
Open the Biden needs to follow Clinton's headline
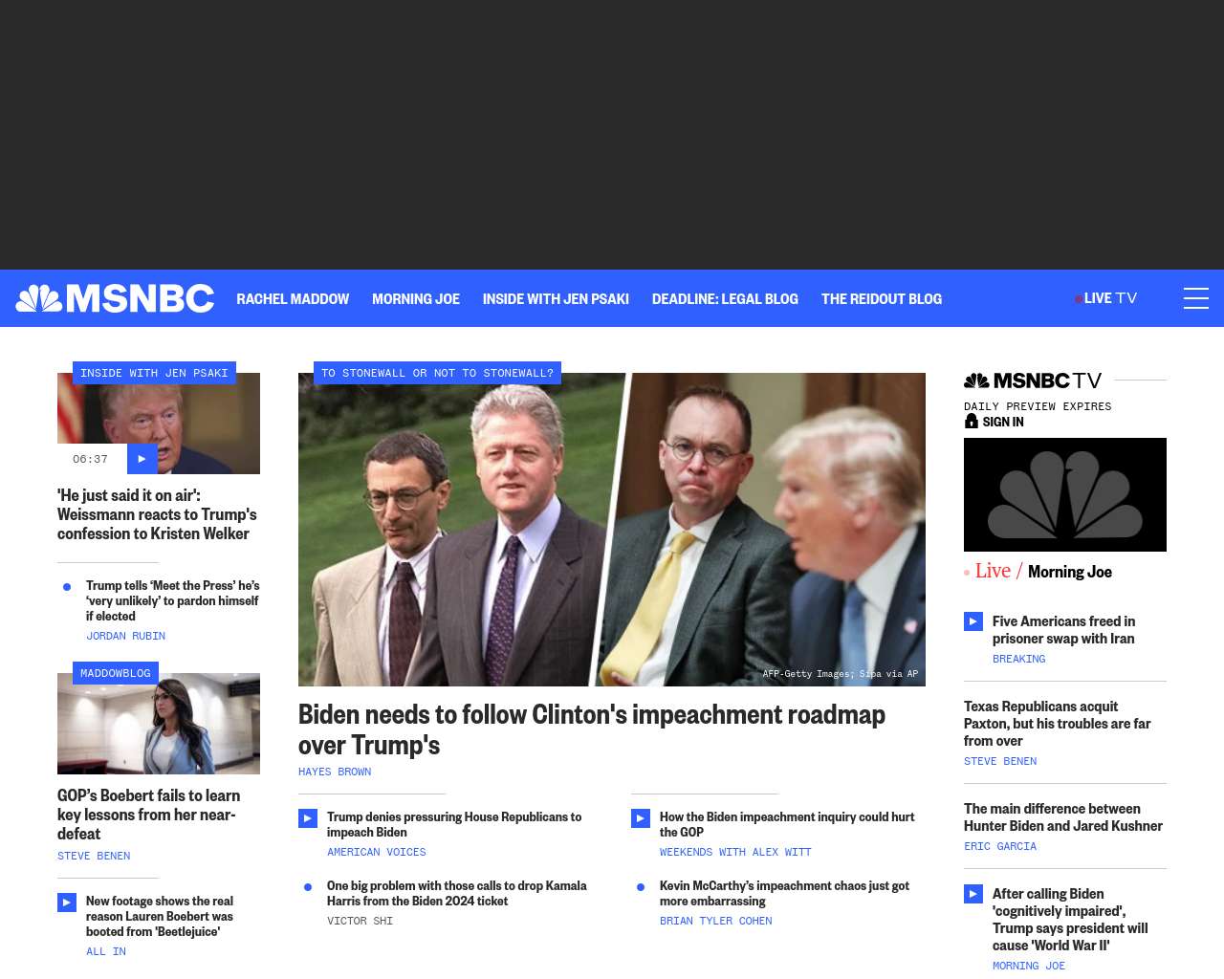coord(592,729)
